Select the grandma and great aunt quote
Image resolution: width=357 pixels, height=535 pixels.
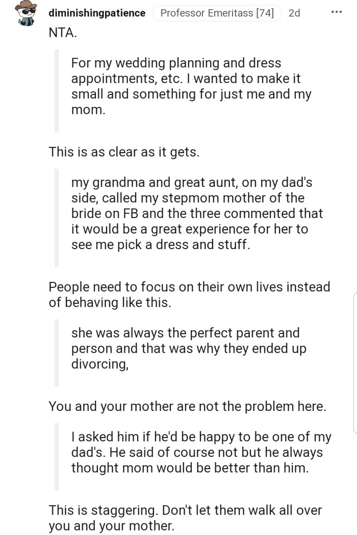tap(197, 213)
